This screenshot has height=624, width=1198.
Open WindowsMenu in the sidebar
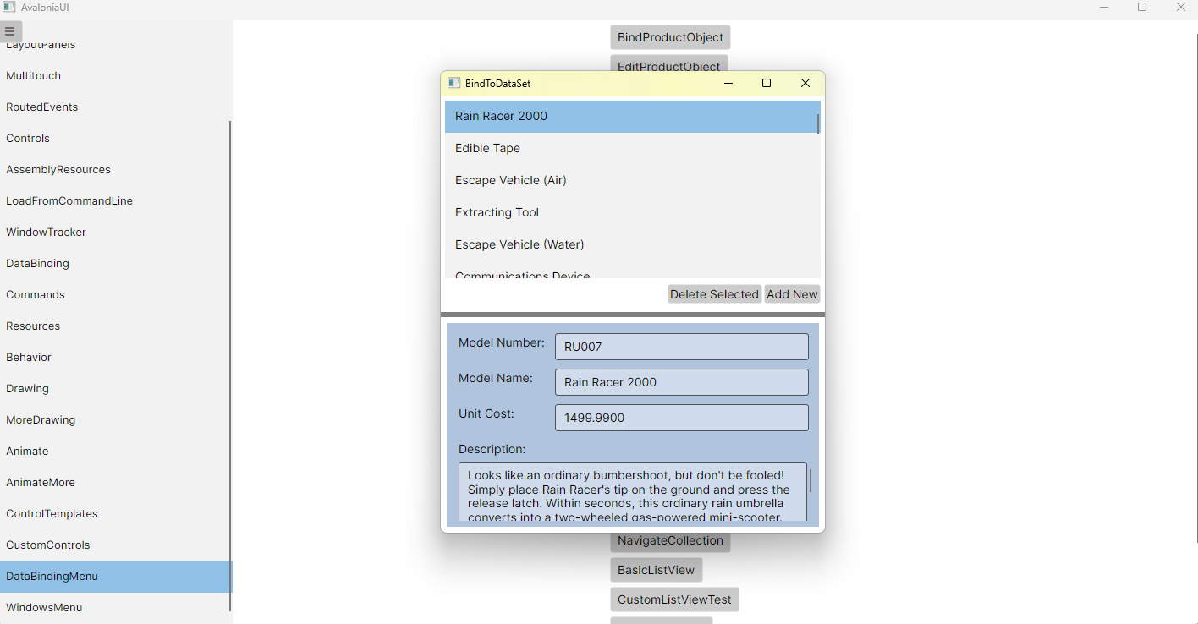tap(114, 608)
